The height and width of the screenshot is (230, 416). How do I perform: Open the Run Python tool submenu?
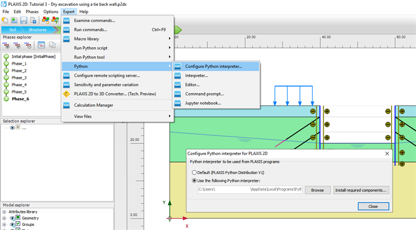click(118, 57)
